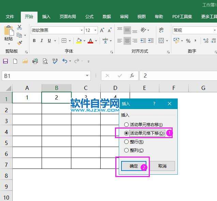Select column B header

(x=56, y=88)
